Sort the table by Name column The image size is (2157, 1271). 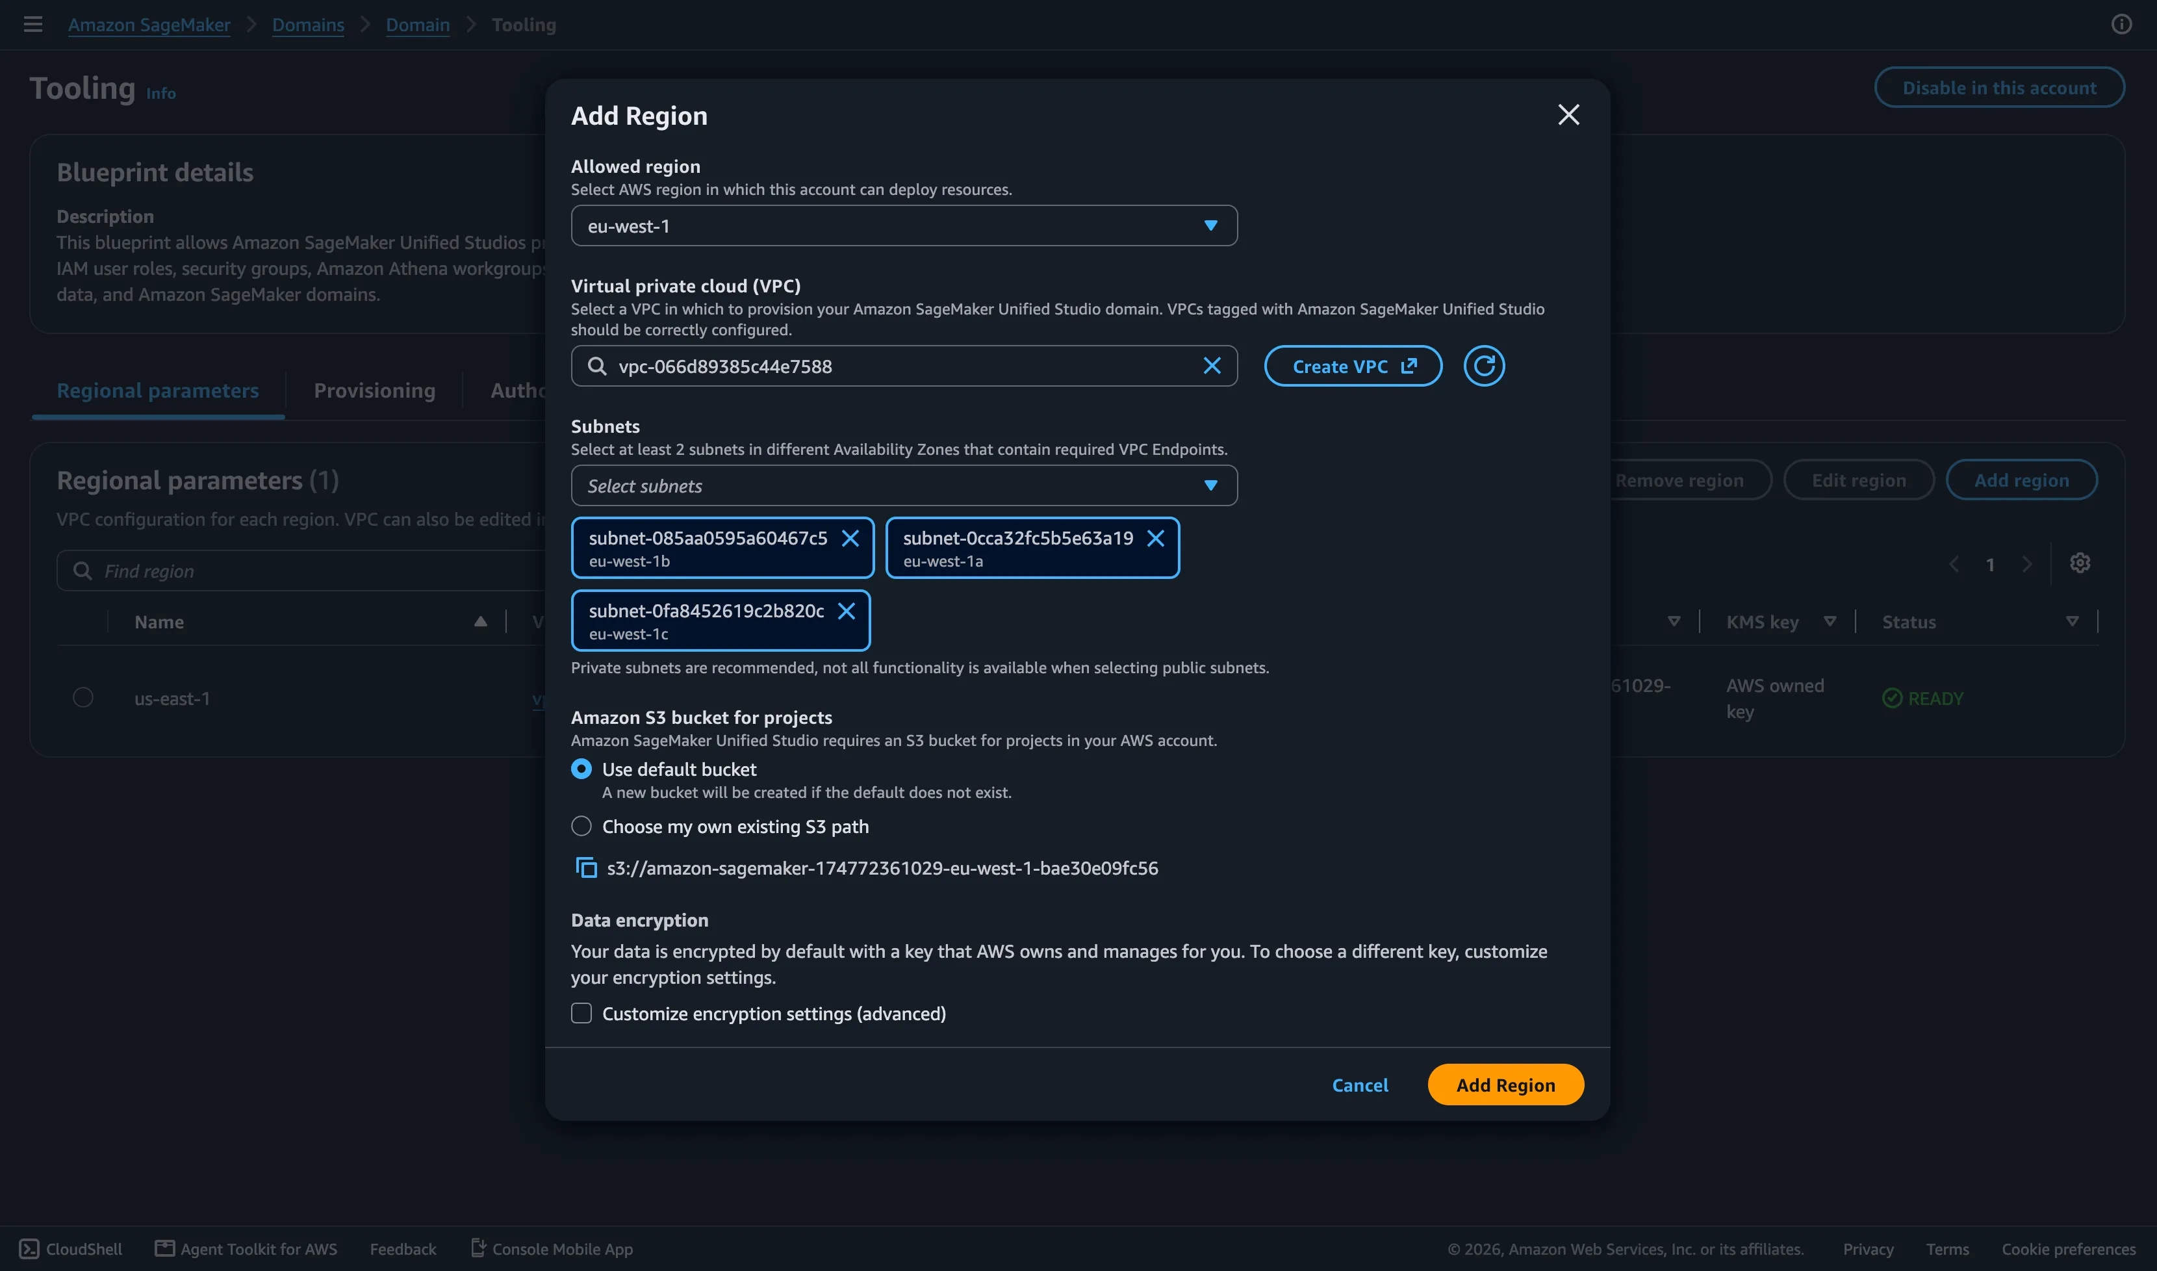click(480, 622)
